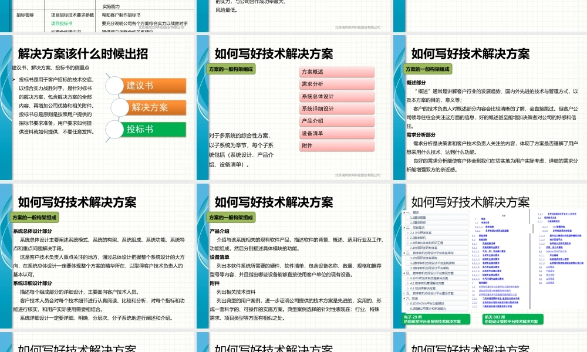Click the bold 设备清单 heading in the text slide

point(220,258)
